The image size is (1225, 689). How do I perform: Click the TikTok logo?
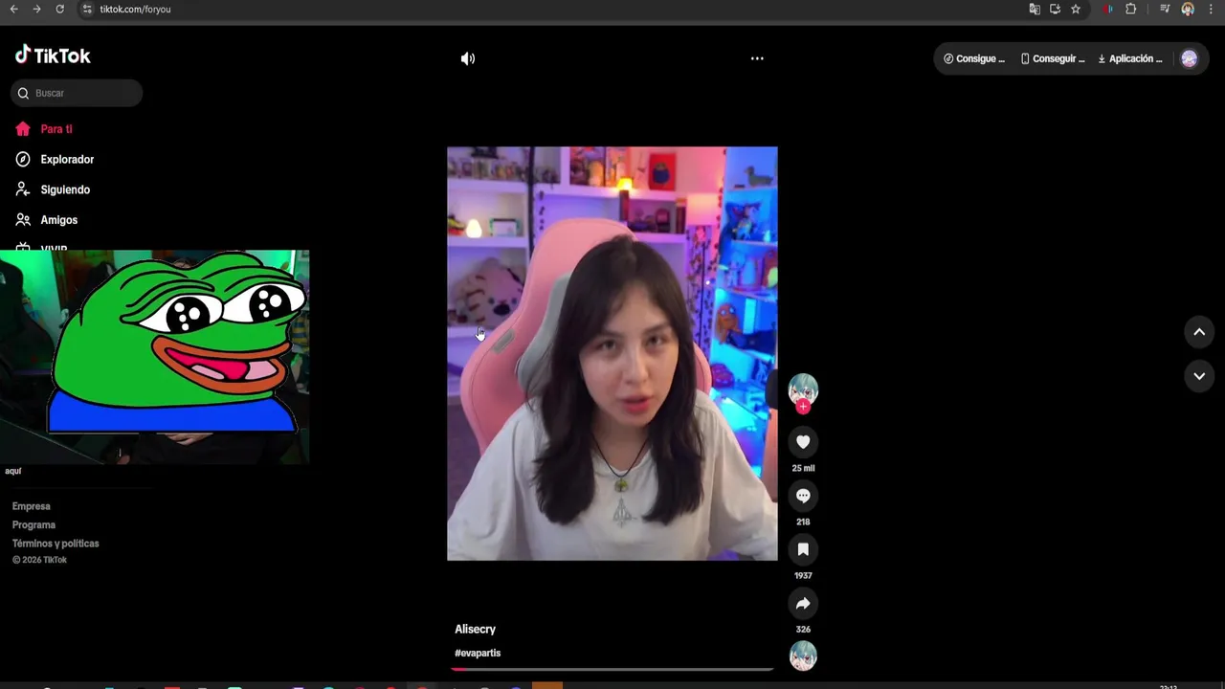pyautogui.click(x=53, y=56)
